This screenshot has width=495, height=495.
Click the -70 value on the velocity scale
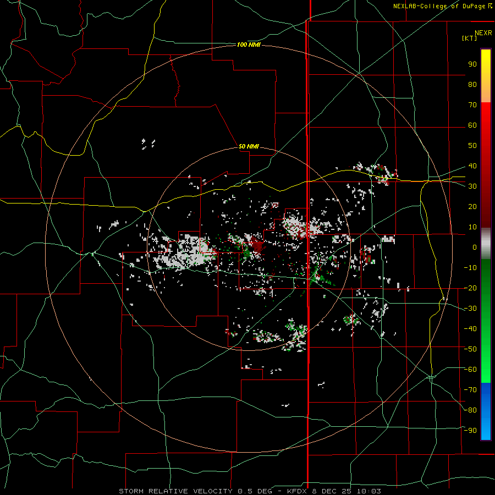click(x=470, y=390)
